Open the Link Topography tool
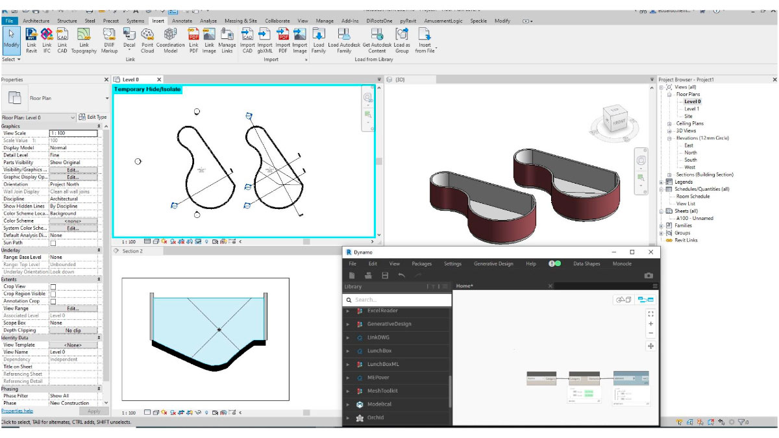This screenshot has height=438, width=779. (x=83, y=40)
